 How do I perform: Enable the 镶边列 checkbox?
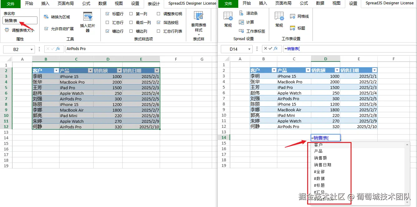[x=131, y=31]
